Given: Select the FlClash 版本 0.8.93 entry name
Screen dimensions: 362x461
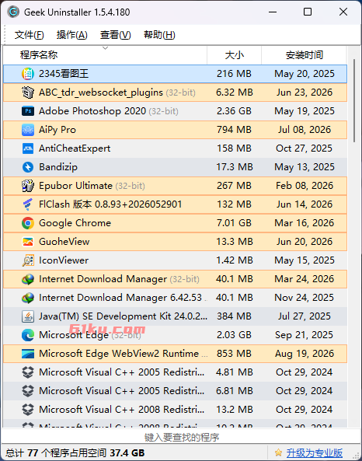Looking at the screenshot, I should (x=110, y=204).
